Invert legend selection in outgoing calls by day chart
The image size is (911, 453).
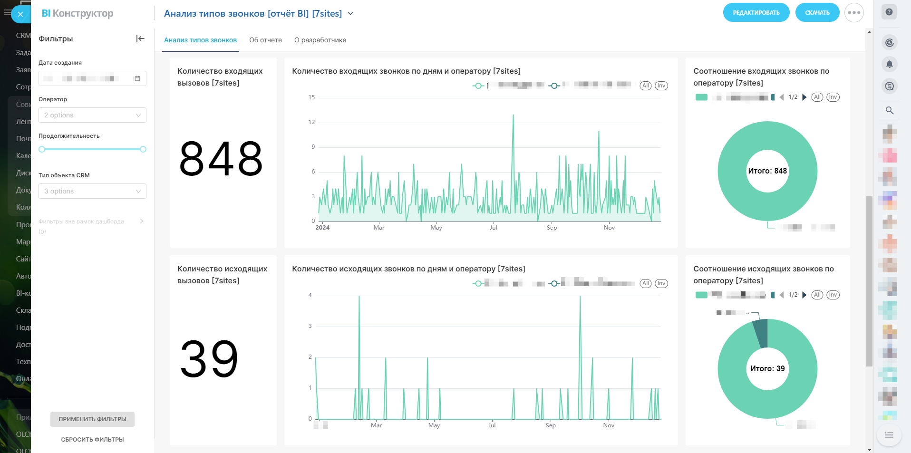click(661, 283)
